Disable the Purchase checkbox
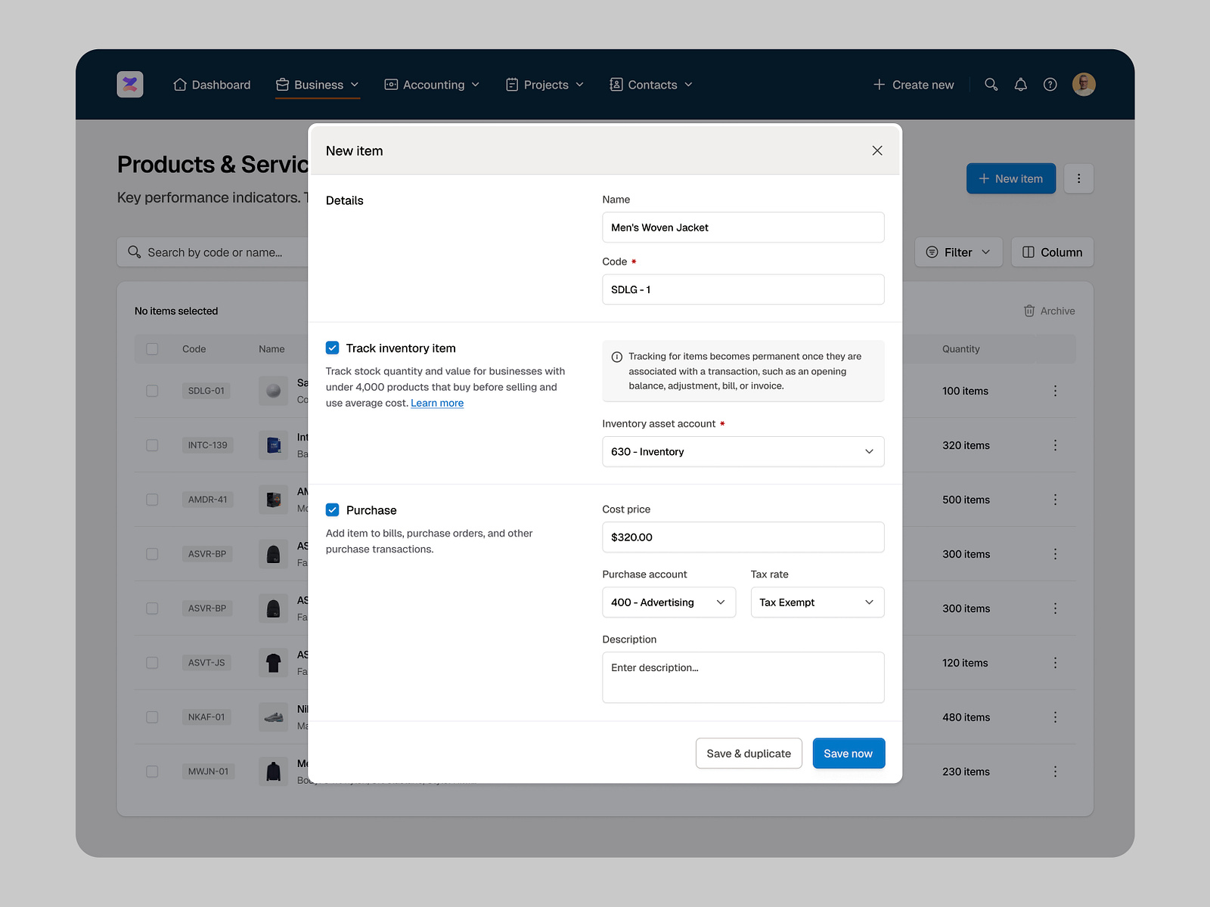The width and height of the screenshot is (1210, 907). (x=332, y=509)
